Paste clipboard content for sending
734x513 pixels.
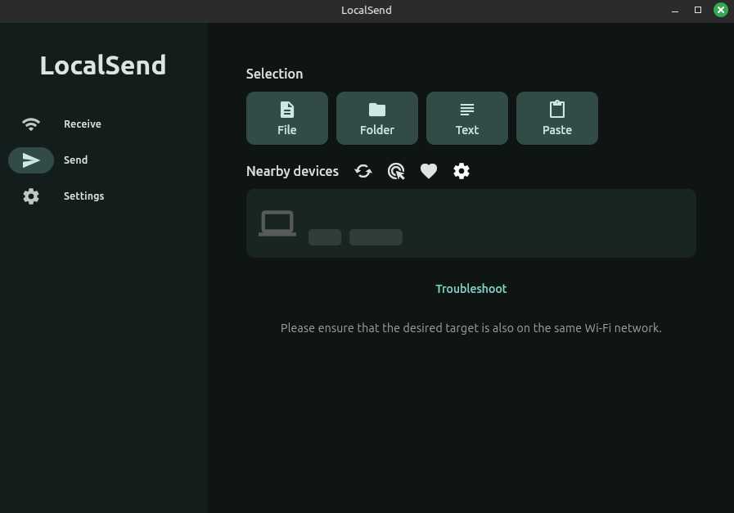[557, 118]
